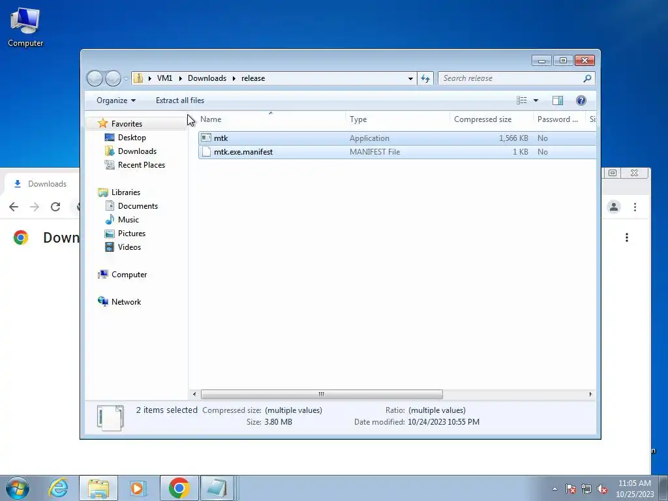Click the horizontal scrollbar thumb in file list
Image resolution: width=668 pixels, height=501 pixels.
pyautogui.click(x=322, y=394)
